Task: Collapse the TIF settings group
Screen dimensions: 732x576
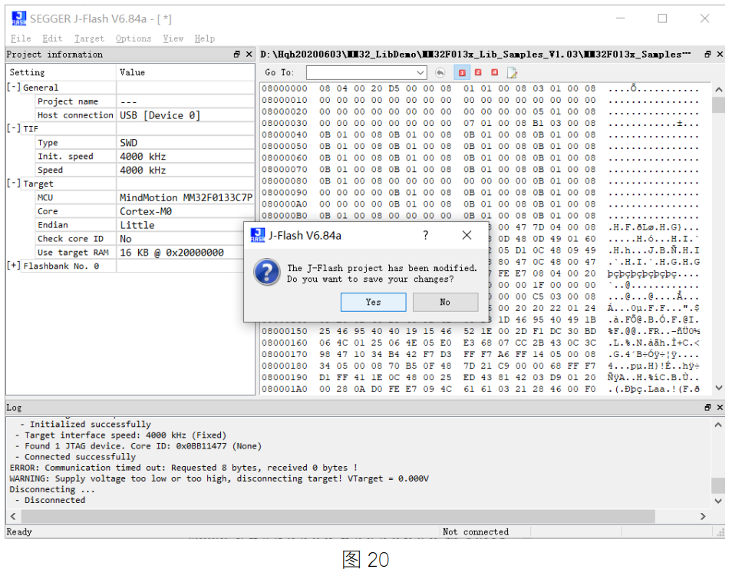Action: 13,128
